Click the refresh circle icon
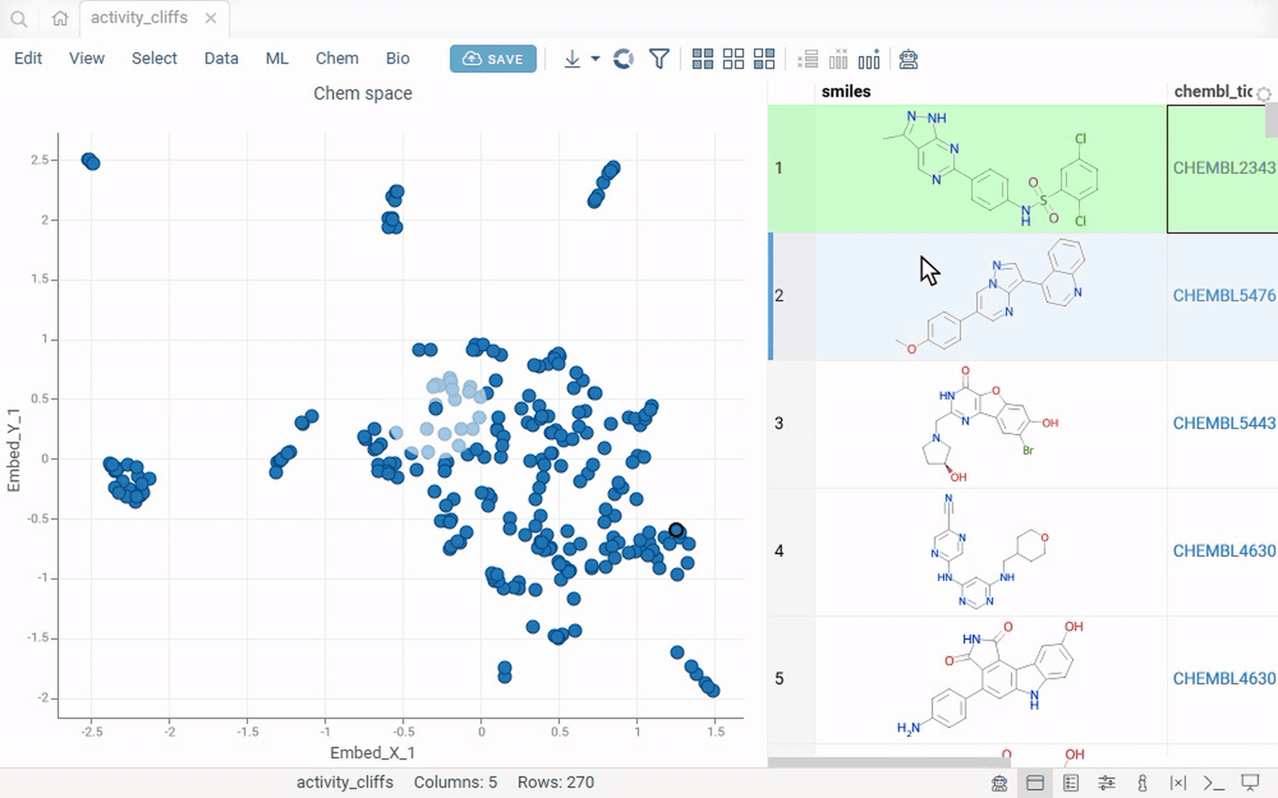 (623, 59)
